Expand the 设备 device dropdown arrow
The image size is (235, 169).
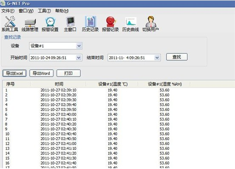pos(79,46)
